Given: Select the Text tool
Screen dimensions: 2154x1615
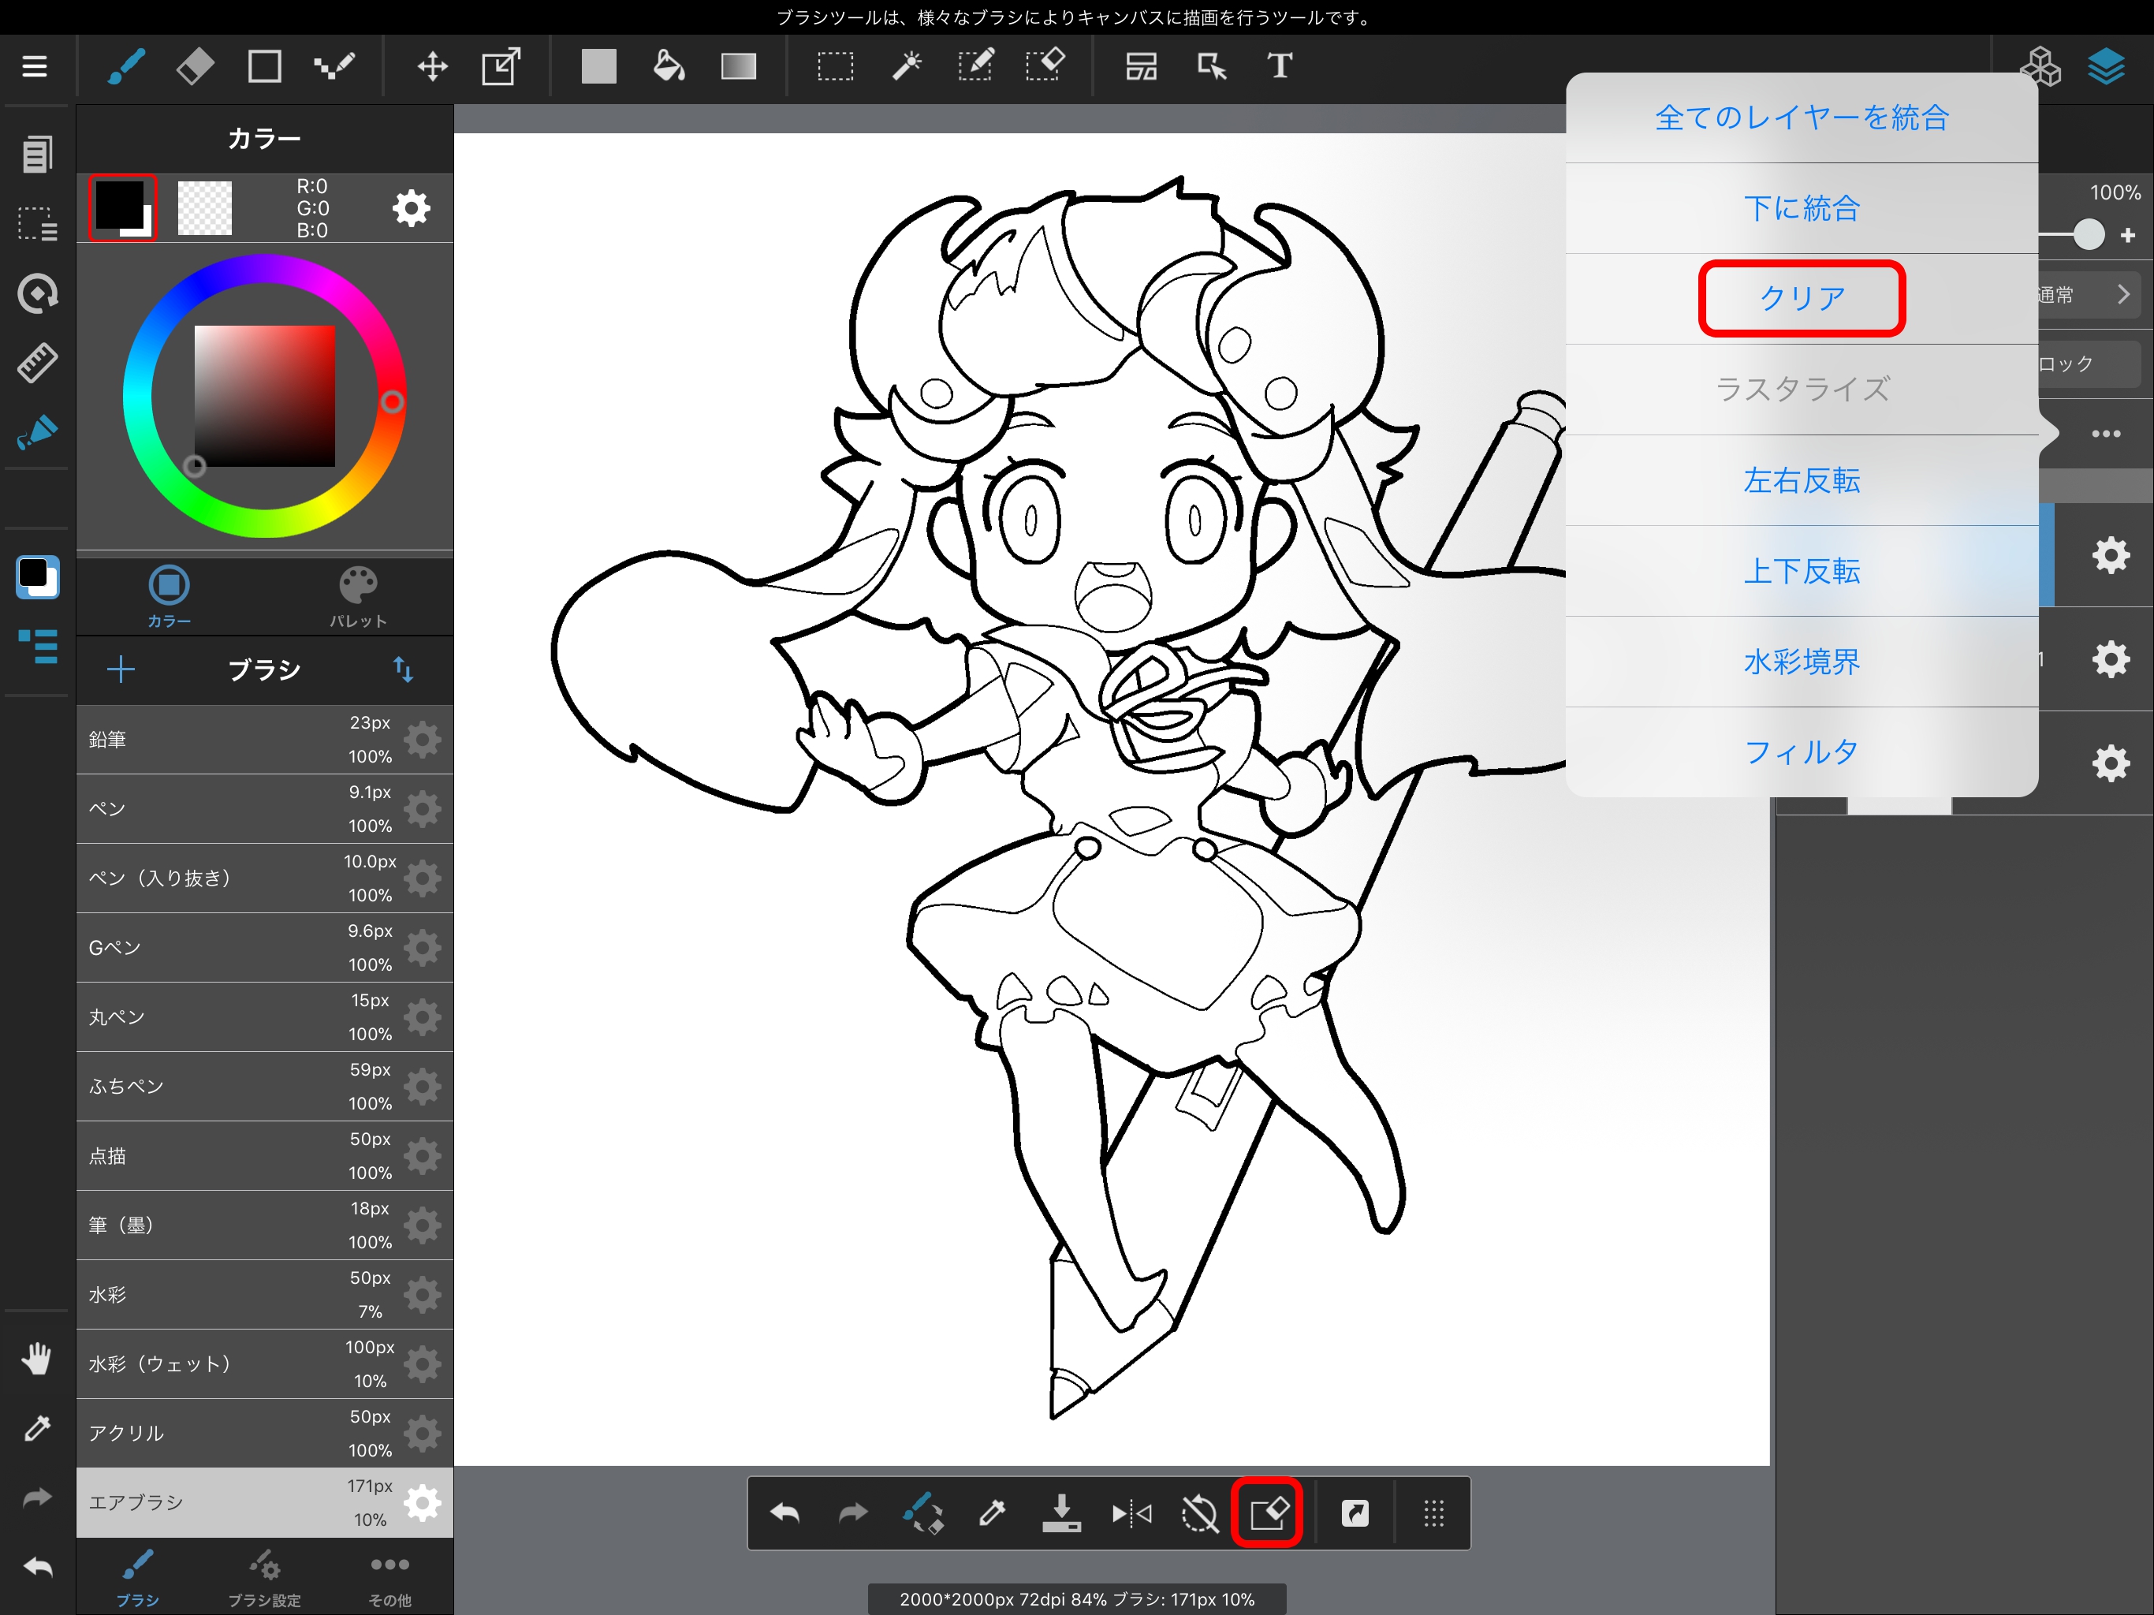Looking at the screenshot, I should click(x=1280, y=66).
